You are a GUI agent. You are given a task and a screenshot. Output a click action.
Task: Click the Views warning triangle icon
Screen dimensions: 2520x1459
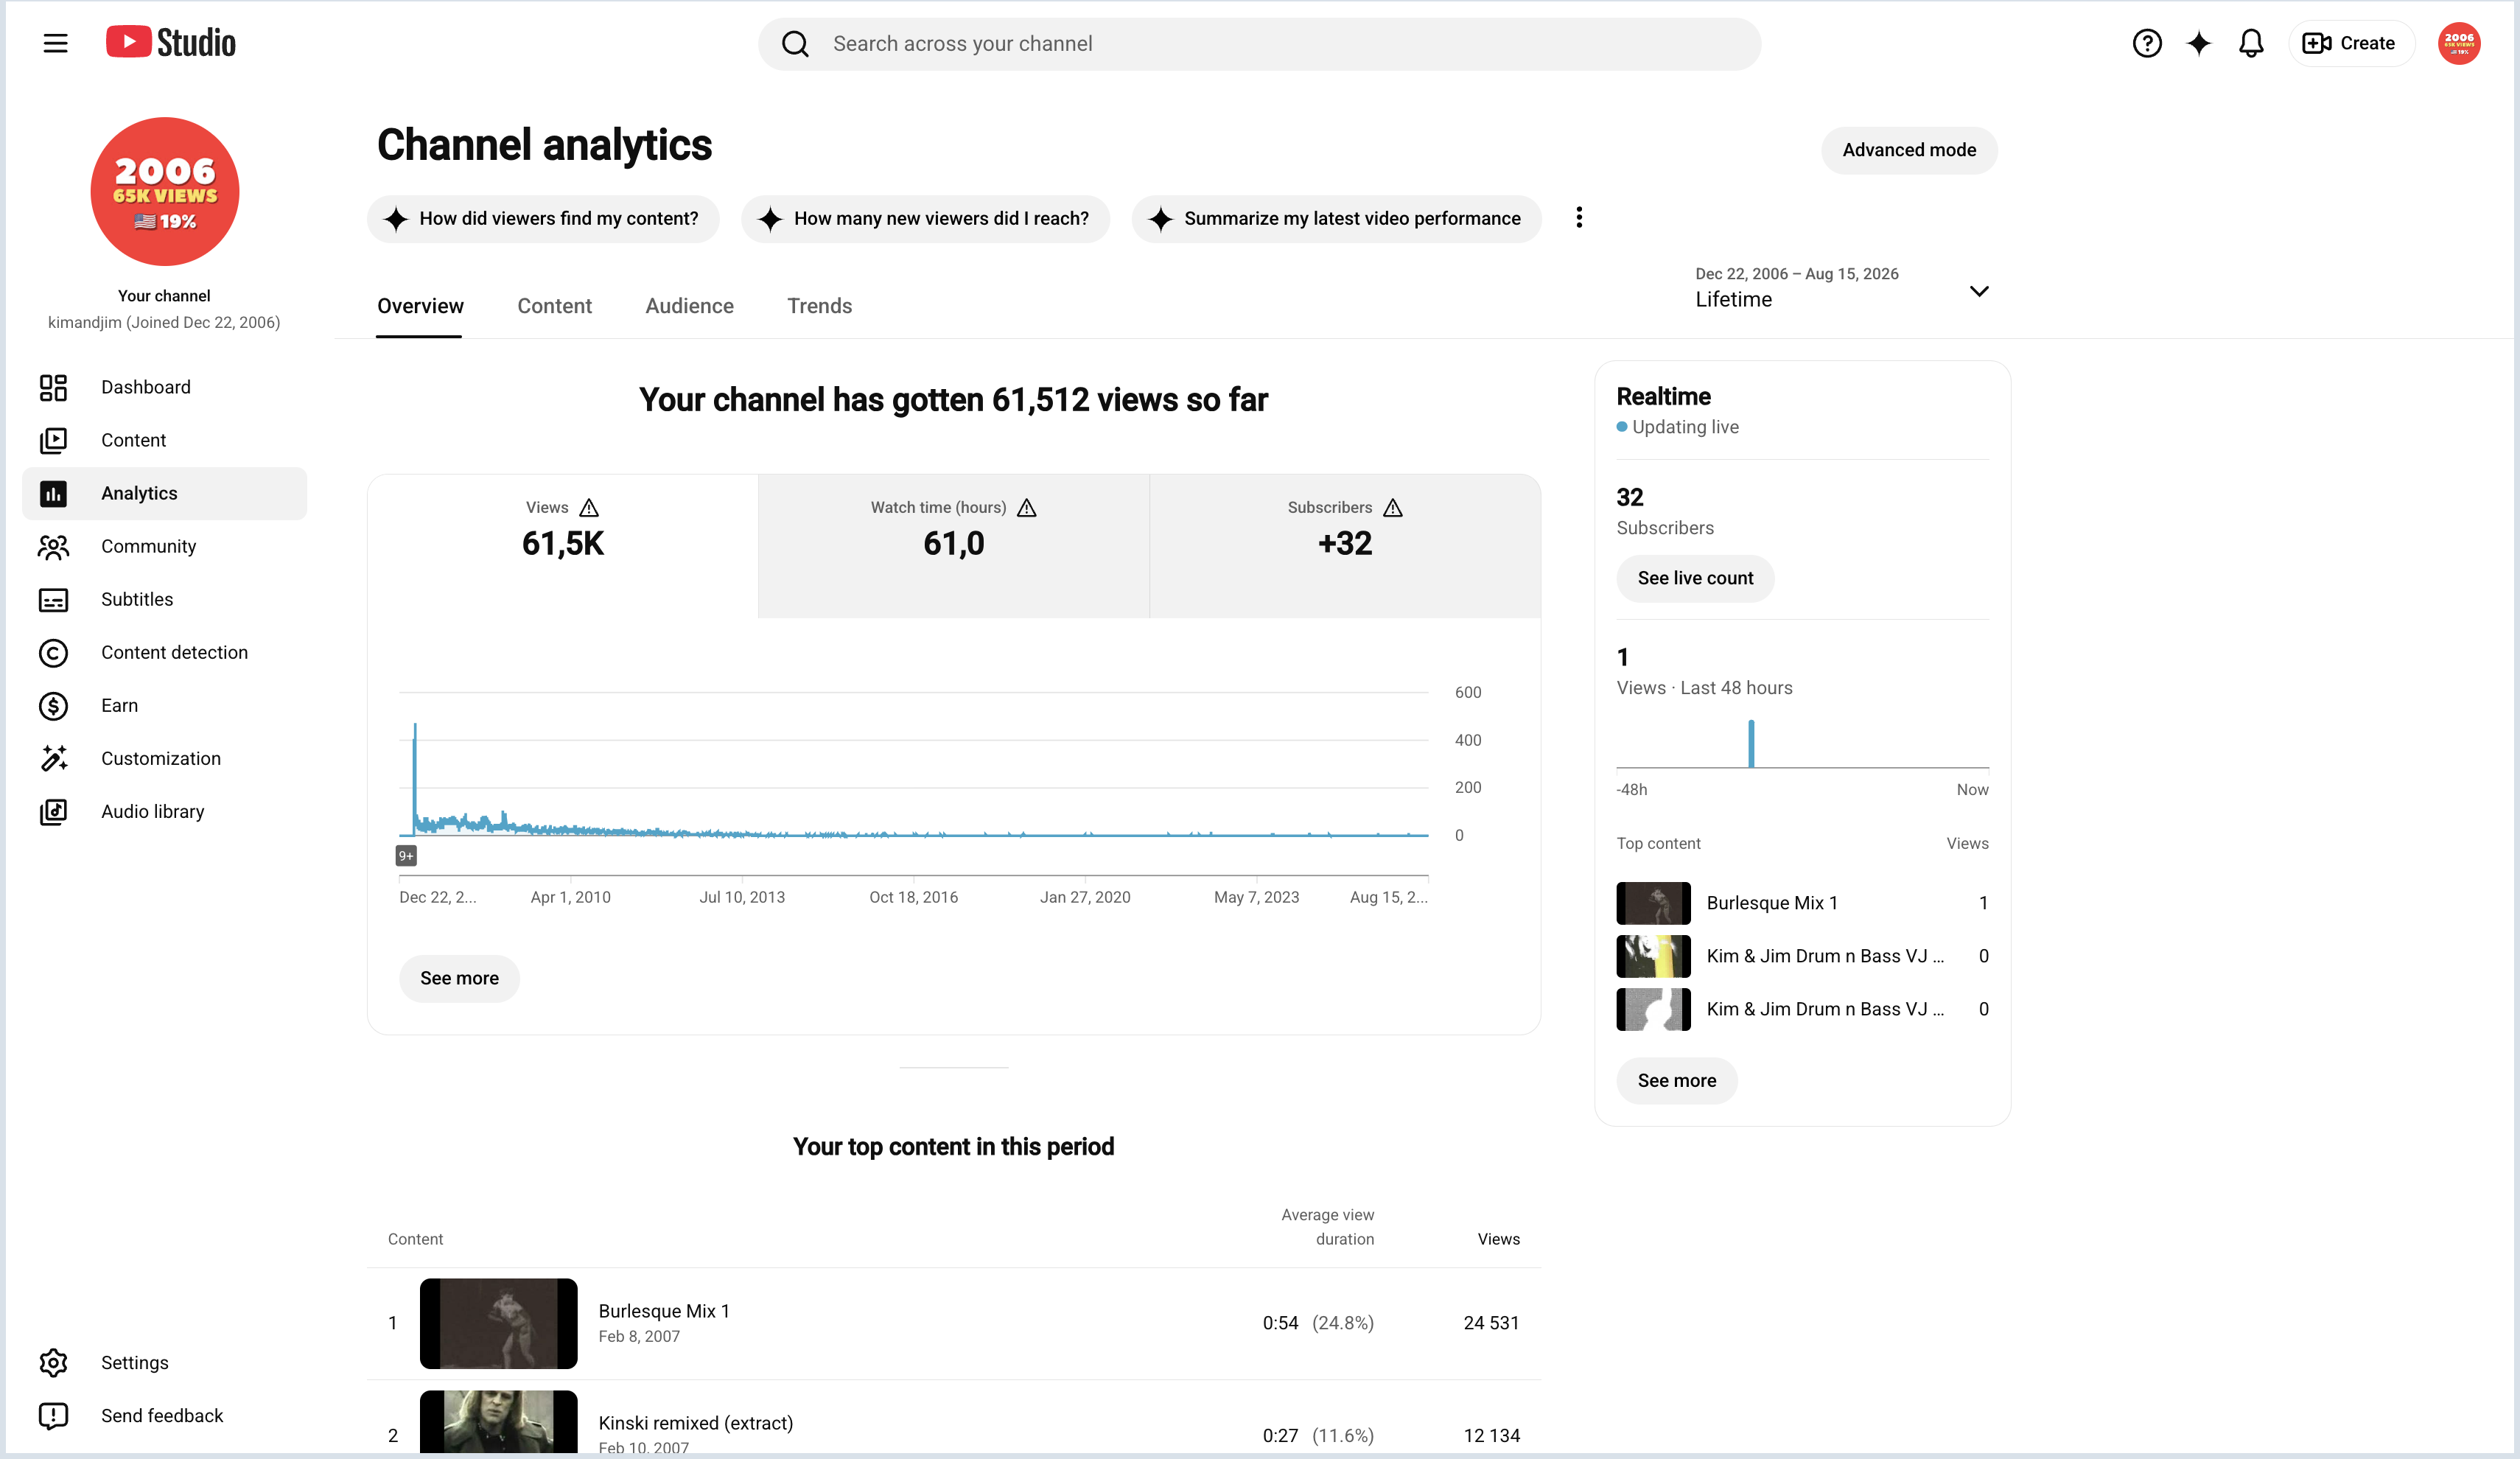[589, 508]
